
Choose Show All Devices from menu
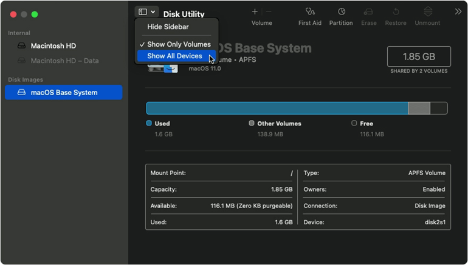[x=174, y=56]
